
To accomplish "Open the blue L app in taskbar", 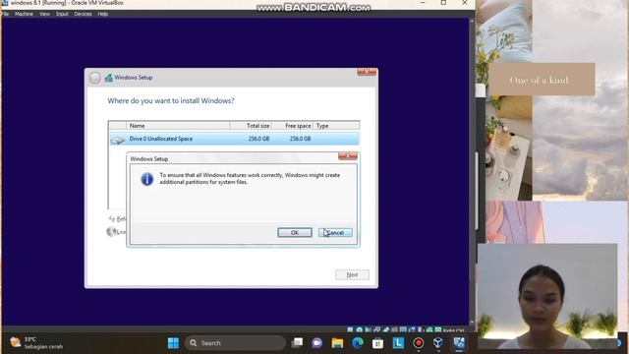I will 398,343.
